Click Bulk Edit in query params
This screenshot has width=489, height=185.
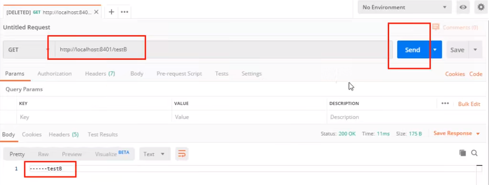point(469,104)
